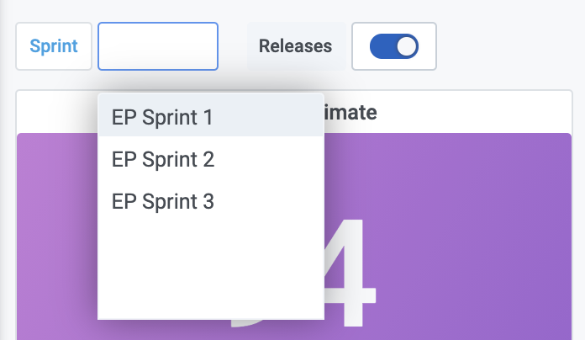Click the Estimate column header
The width and height of the screenshot is (585, 340).
point(353,112)
